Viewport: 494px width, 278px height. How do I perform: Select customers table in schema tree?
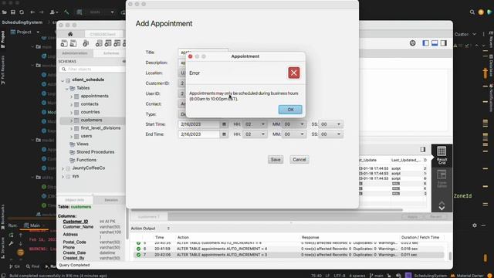[x=91, y=120]
